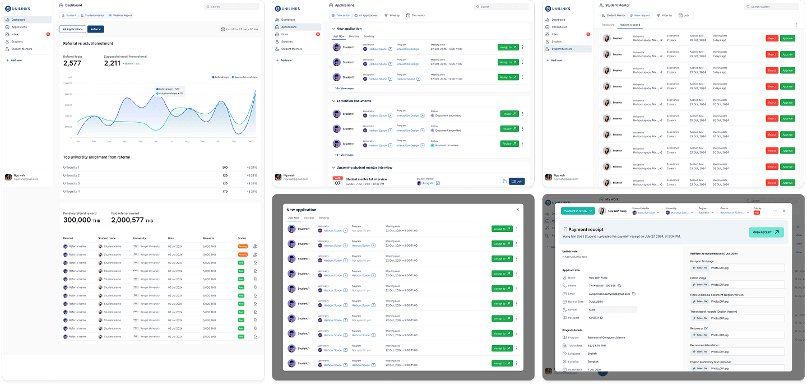The width and height of the screenshot is (807, 385).
Task: Click the UNILINKS logo on the Dashboard screen
Action: point(17,8)
